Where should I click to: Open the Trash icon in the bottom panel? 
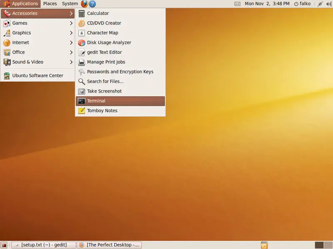[x=264, y=245]
